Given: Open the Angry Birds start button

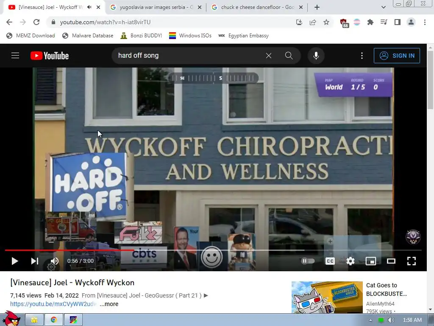Looking at the screenshot, I should tap(11, 319).
